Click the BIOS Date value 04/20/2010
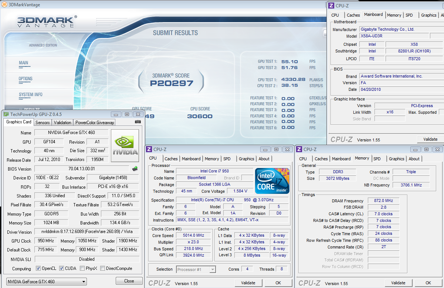 pos(401,89)
